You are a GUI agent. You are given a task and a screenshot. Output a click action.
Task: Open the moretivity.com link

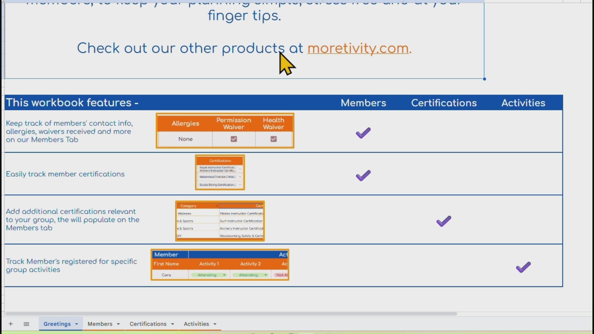(x=358, y=48)
